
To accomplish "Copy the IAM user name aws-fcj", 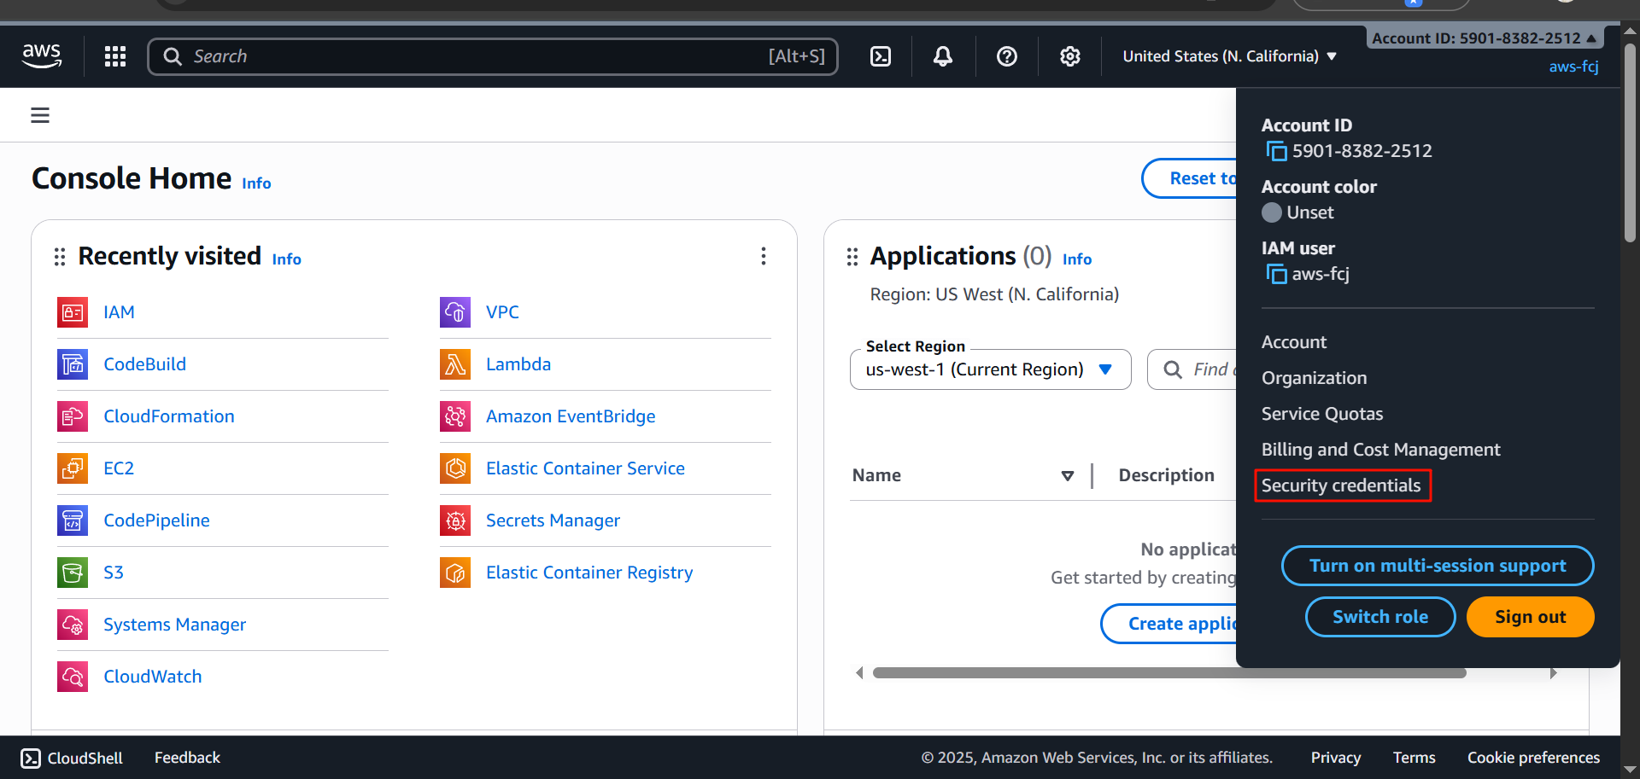I will click(1276, 274).
